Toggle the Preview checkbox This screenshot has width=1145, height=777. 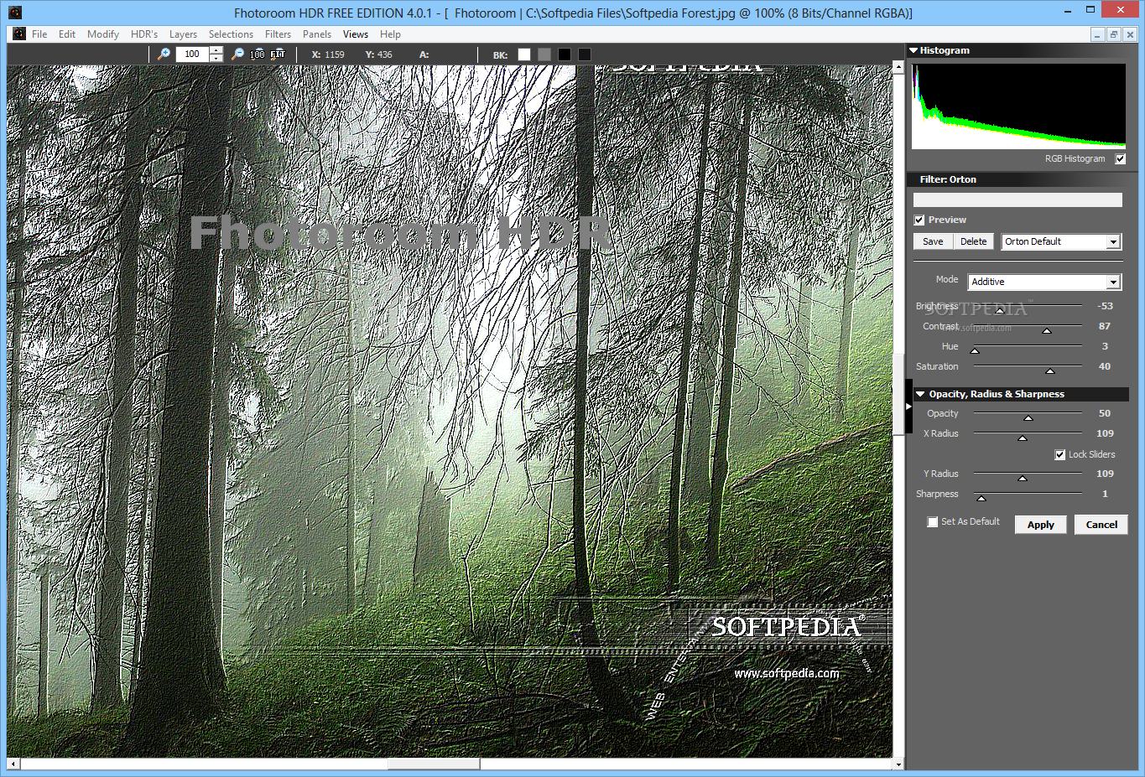919,220
